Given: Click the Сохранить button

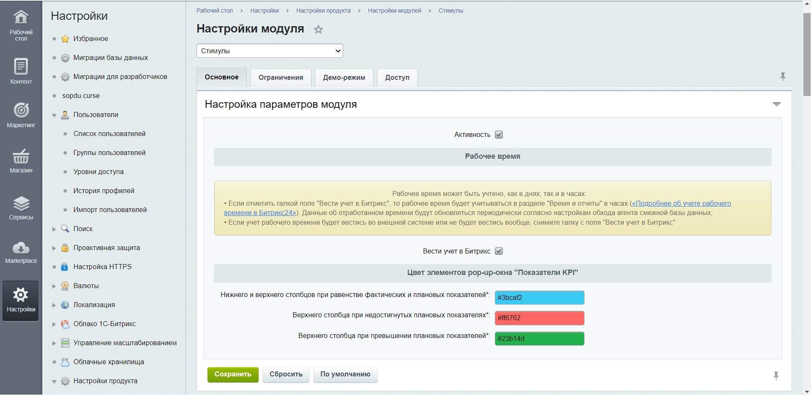Looking at the screenshot, I should click(232, 374).
